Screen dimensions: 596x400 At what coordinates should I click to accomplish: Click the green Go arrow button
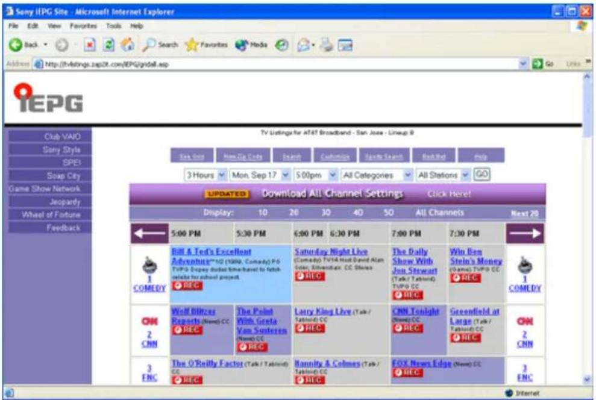click(537, 64)
